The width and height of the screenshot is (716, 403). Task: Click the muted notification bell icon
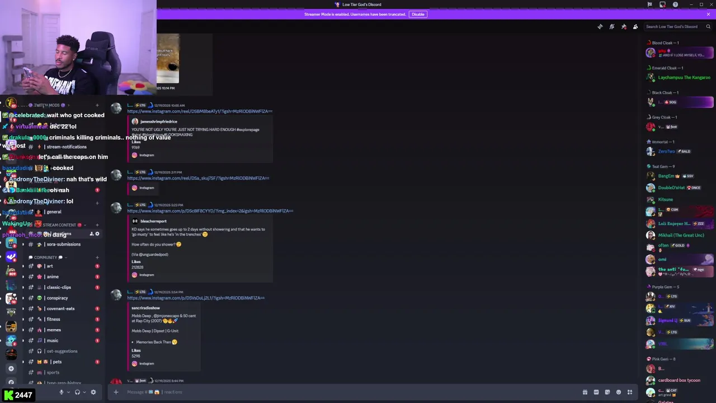point(612,26)
